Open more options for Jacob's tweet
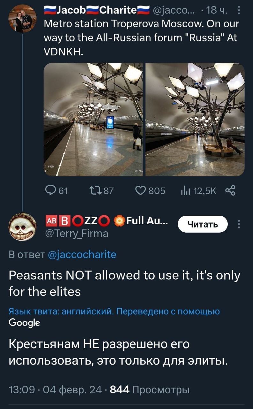 tap(240, 12)
